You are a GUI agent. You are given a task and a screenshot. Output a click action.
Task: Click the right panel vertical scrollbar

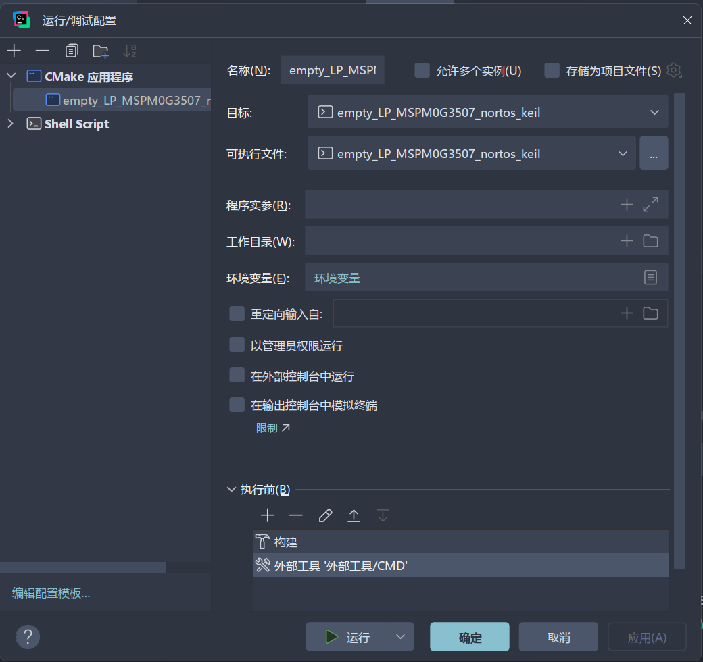(679, 330)
